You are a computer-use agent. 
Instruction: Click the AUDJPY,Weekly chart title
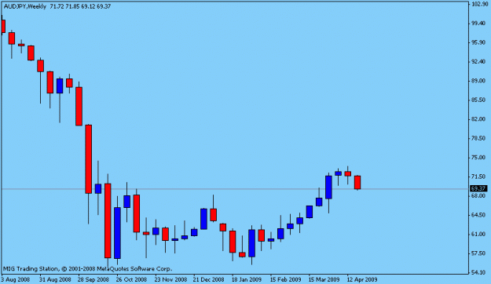click(25, 6)
